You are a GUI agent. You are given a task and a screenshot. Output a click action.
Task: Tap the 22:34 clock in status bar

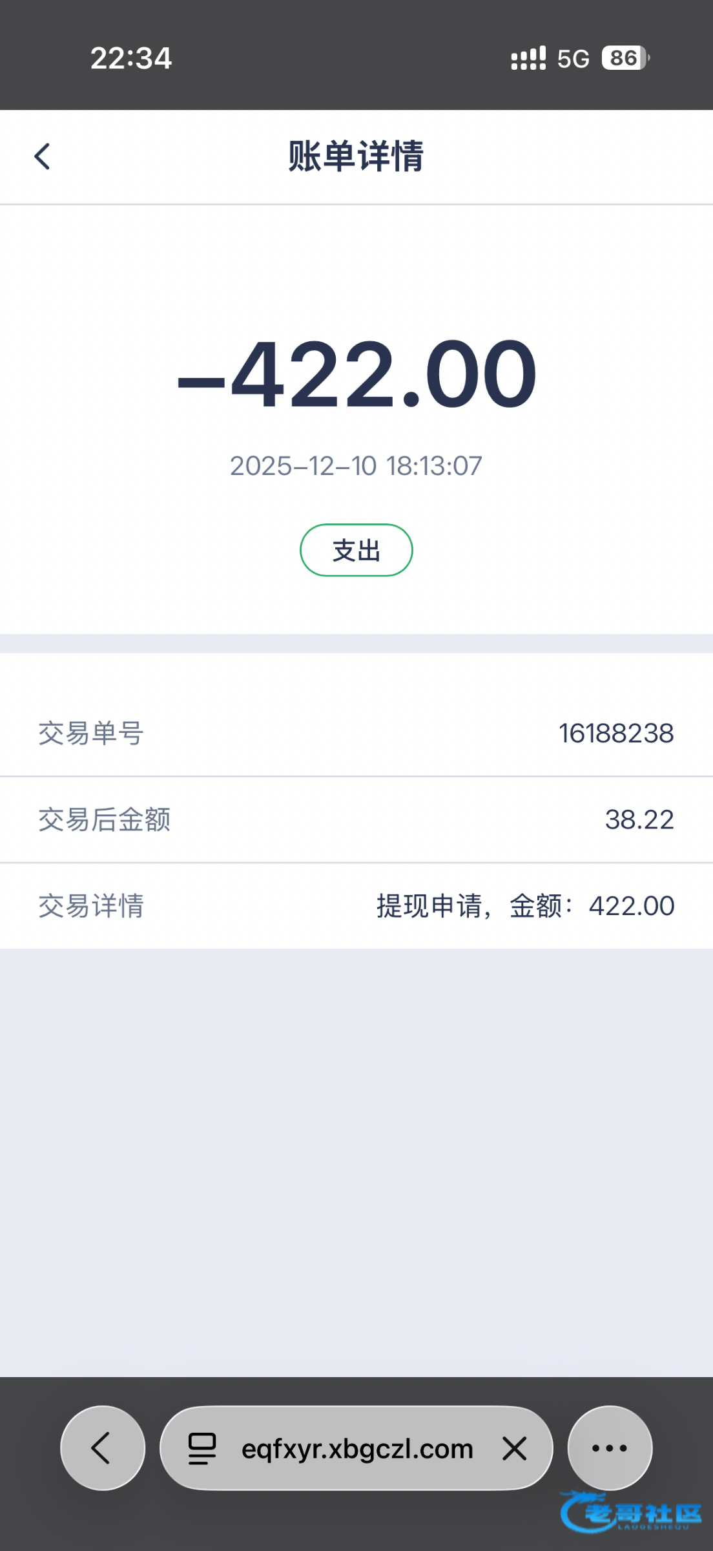pos(131,58)
